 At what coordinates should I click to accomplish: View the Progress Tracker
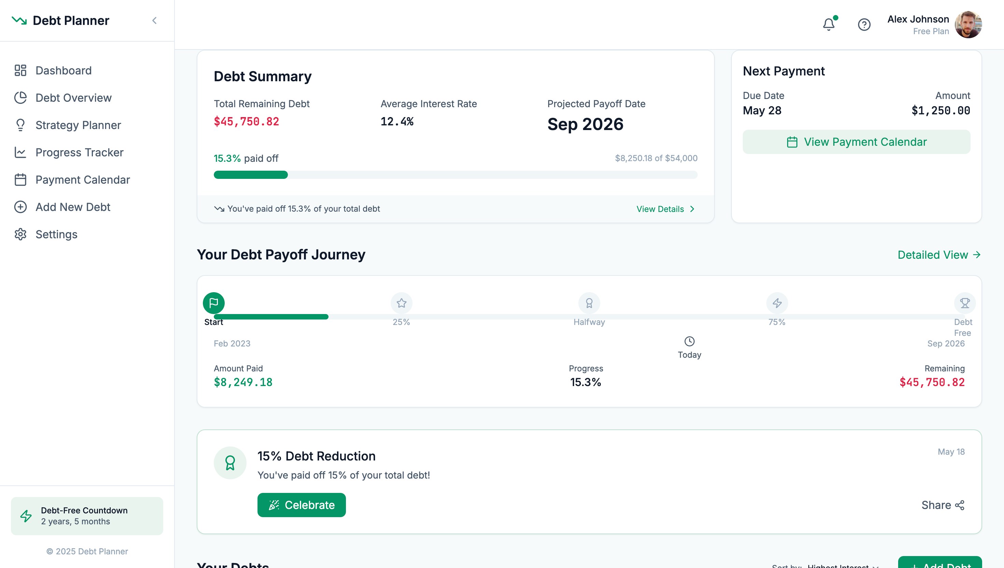pos(79,152)
